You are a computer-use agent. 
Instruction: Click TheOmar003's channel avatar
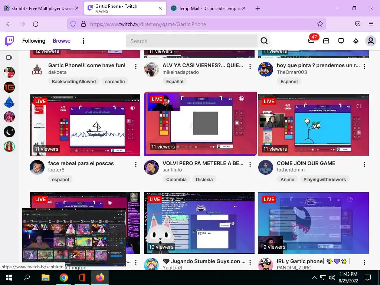(x=266, y=69)
